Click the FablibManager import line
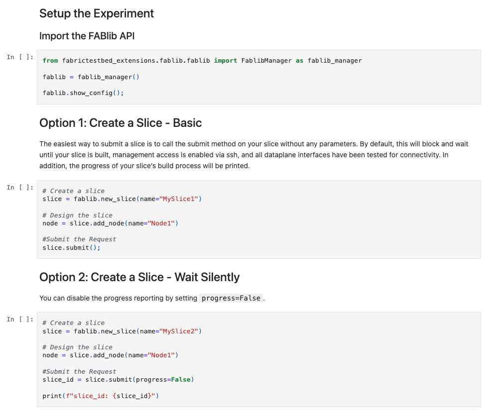Viewport: 486px width, 415px height. 202,61
